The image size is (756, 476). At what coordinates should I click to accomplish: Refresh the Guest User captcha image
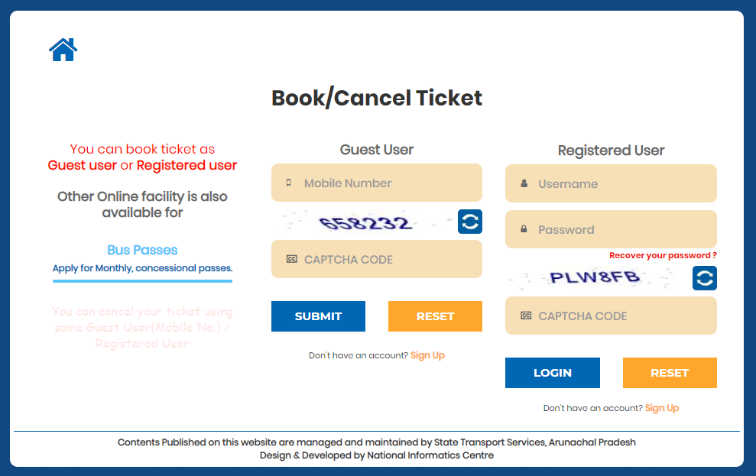click(470, 222)
